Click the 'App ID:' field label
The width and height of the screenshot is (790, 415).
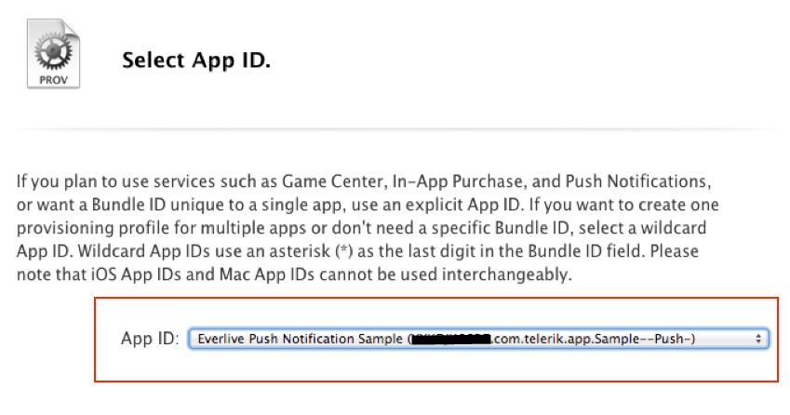tap(149, 340)
